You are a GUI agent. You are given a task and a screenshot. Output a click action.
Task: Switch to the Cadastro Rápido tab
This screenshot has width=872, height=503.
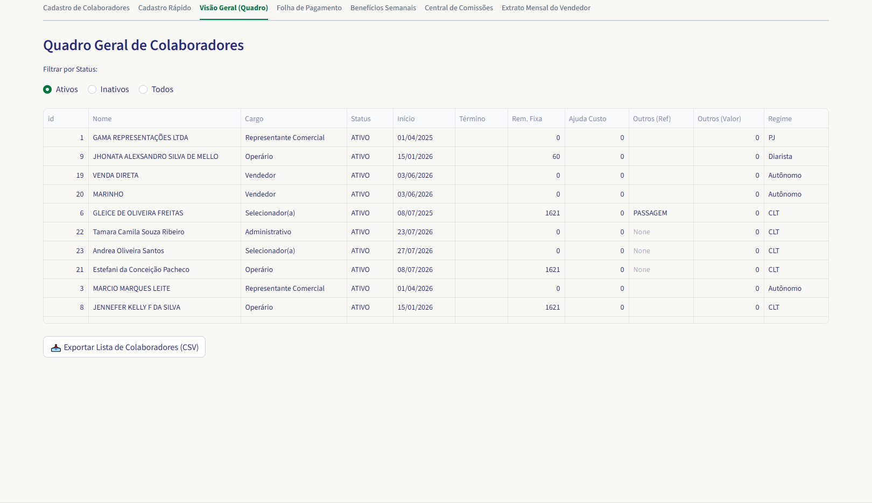click(165, 8)
